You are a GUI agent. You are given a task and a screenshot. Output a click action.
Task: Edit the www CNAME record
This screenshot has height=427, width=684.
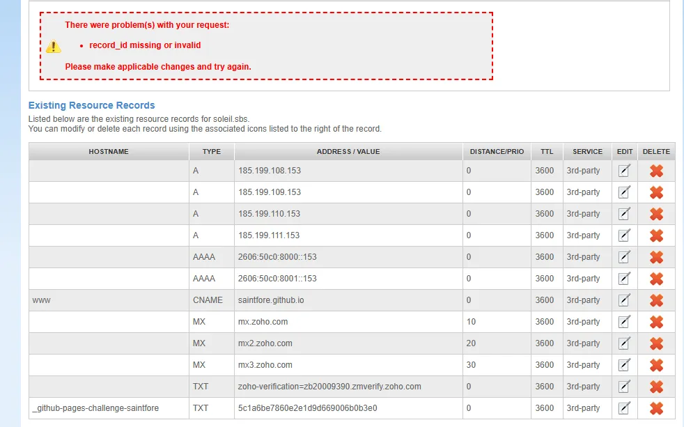click(x=624, y=300)
